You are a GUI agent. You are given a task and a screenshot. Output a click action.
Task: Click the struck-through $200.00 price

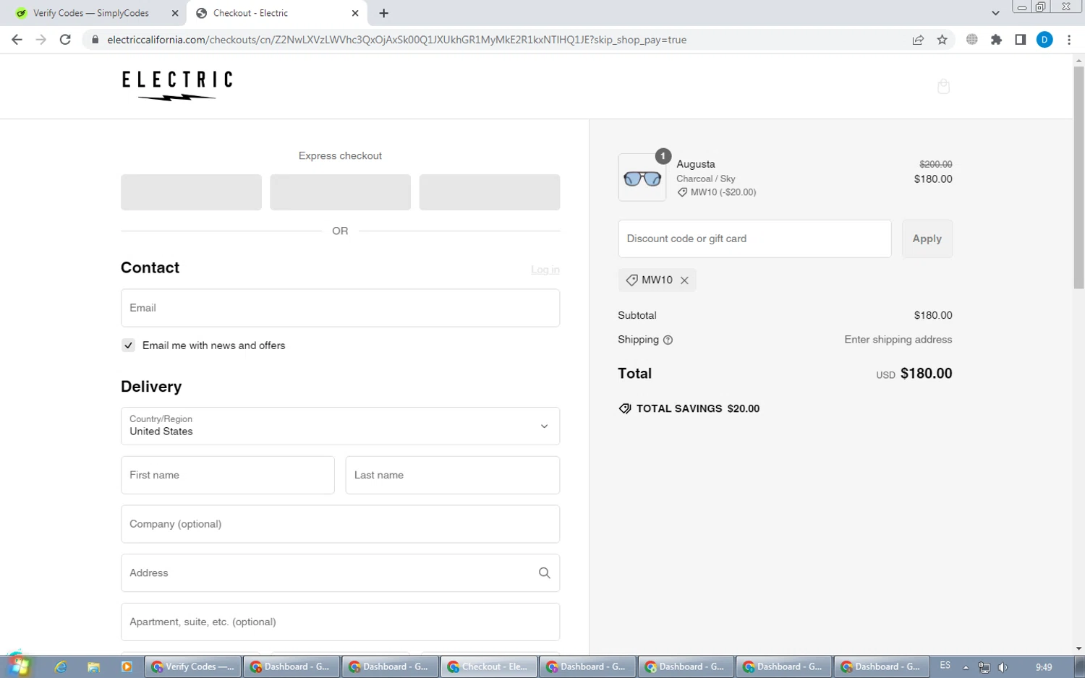tap(935, 164)
